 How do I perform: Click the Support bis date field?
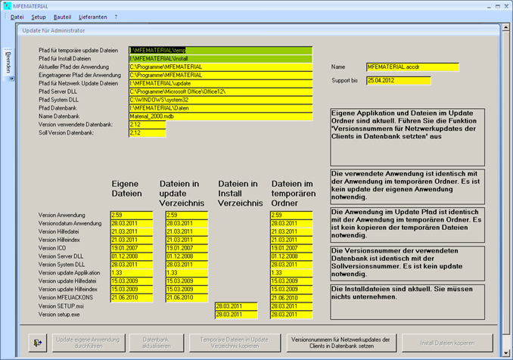(x=399, y=80)
